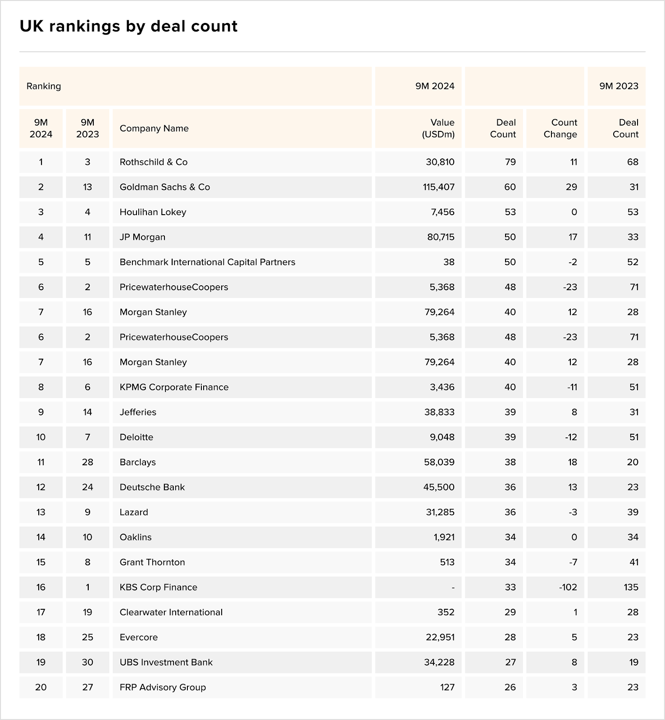Viewport: 665px width, 720px height.
Task: Click the Count Change column header
Action: coord(560,128)
